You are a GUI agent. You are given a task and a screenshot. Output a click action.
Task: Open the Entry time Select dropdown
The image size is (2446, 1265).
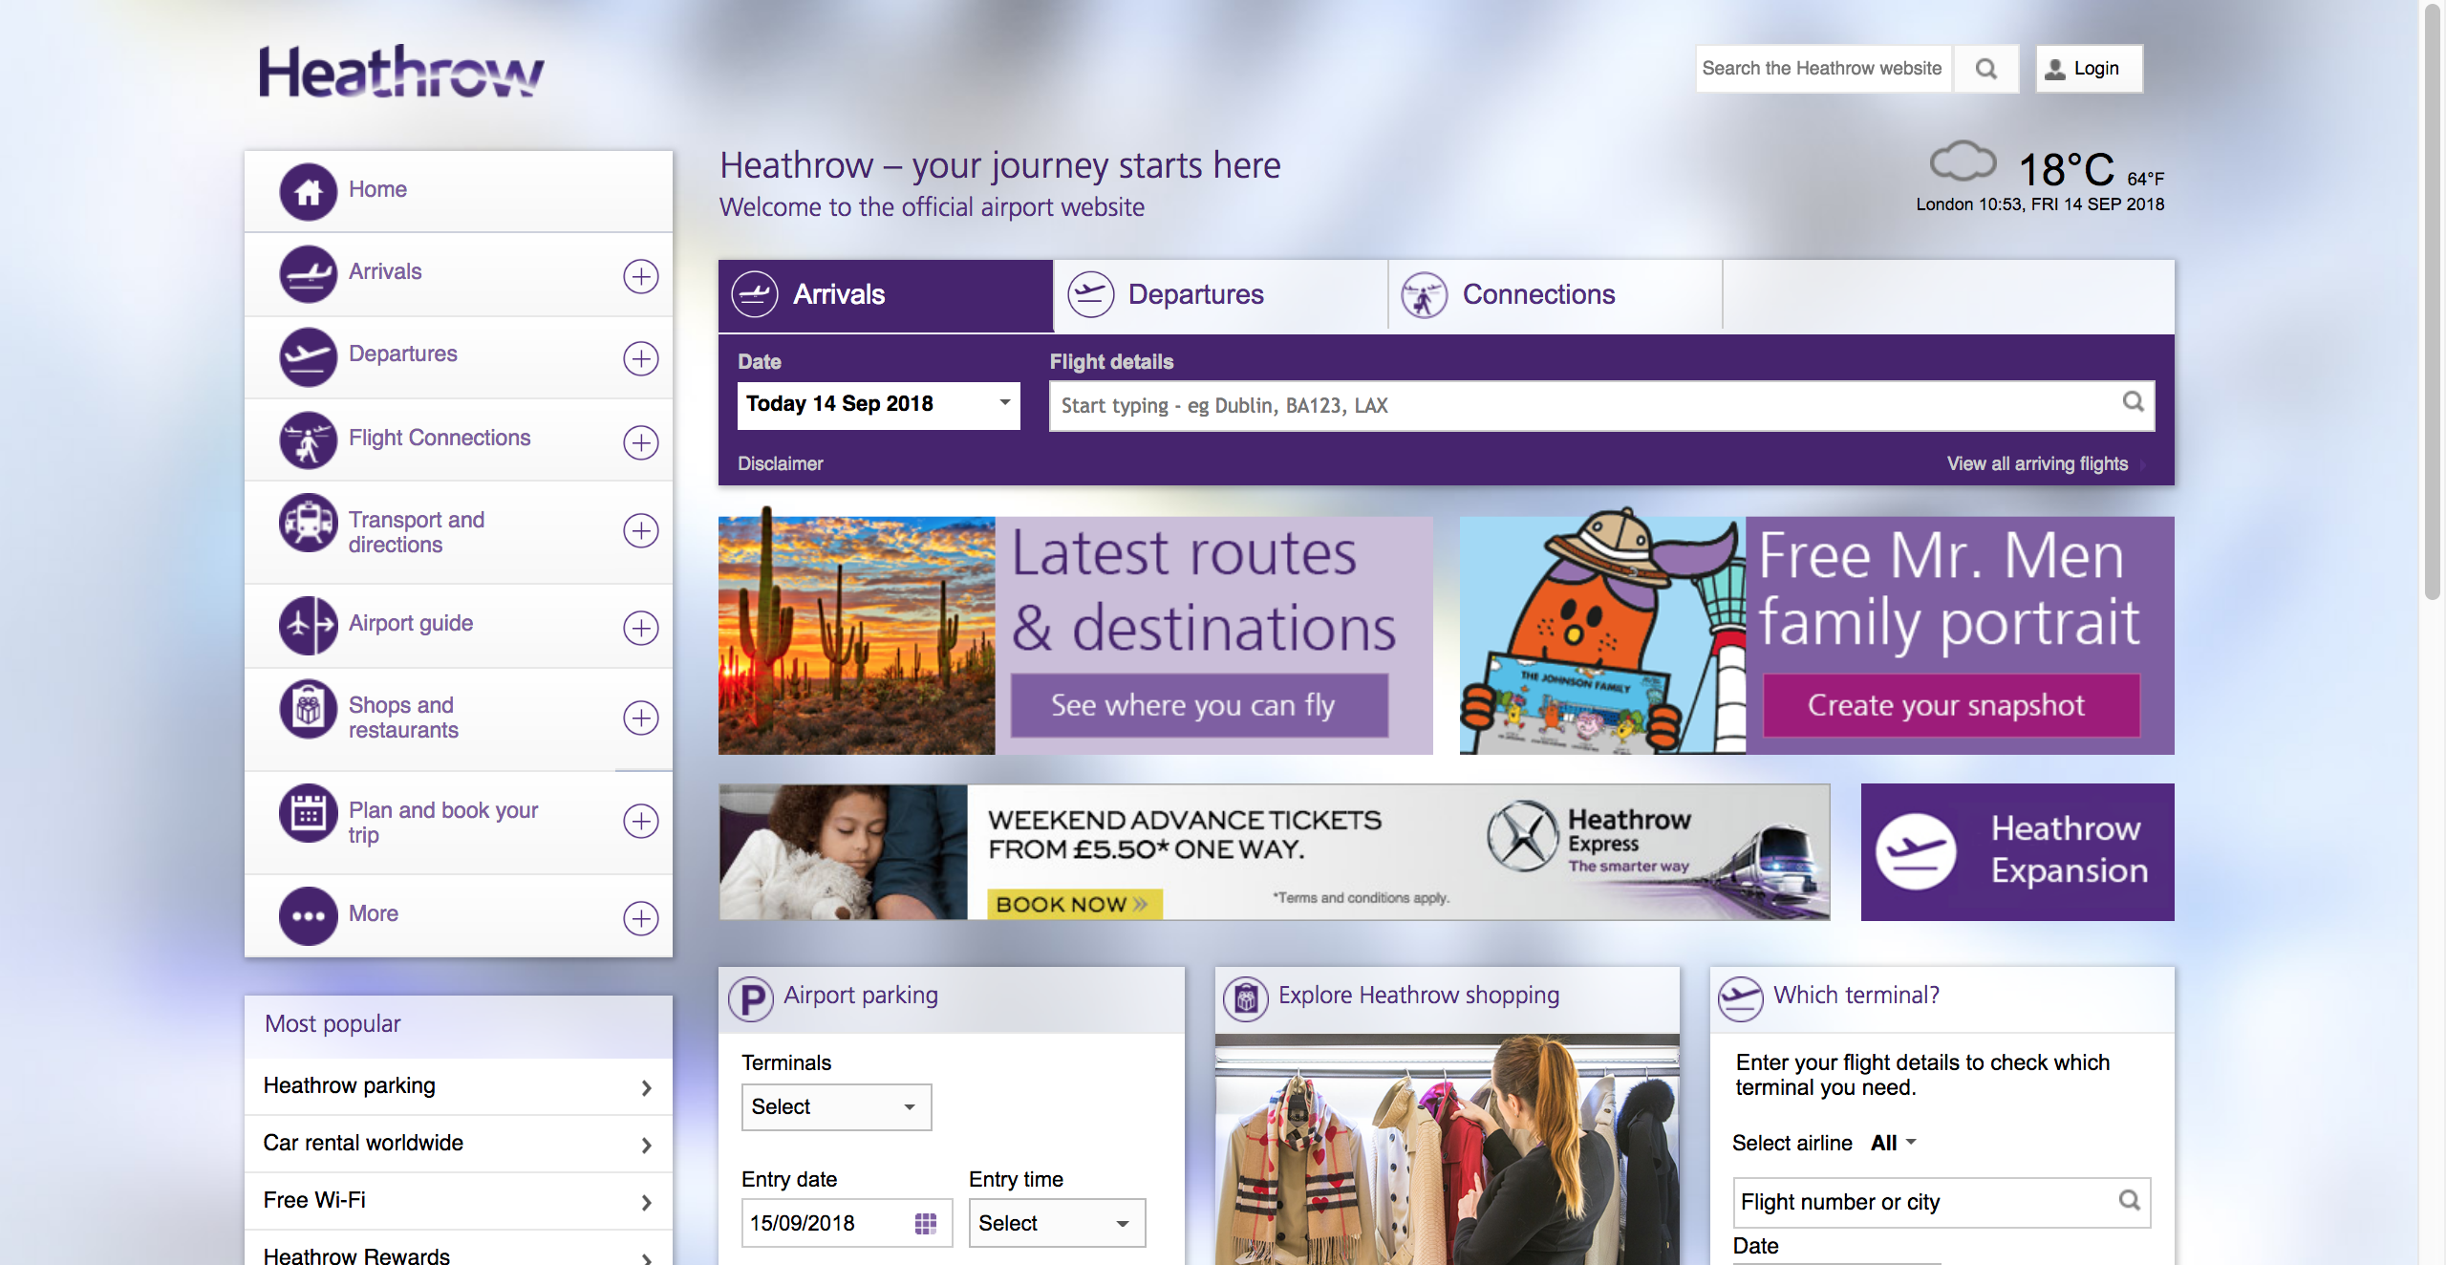coord(1057,1223)
